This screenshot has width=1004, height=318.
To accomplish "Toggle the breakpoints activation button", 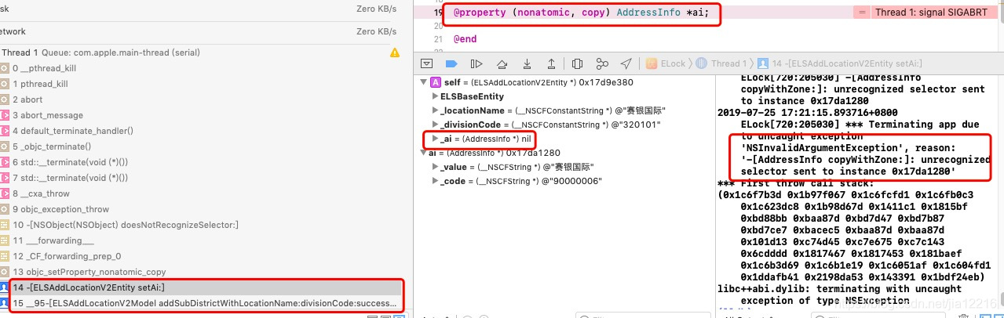I will pos(451,63).
